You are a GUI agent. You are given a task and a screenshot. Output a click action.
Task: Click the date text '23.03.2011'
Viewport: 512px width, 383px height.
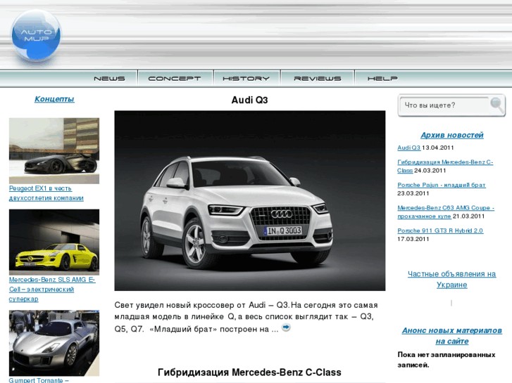pos(413,193)
